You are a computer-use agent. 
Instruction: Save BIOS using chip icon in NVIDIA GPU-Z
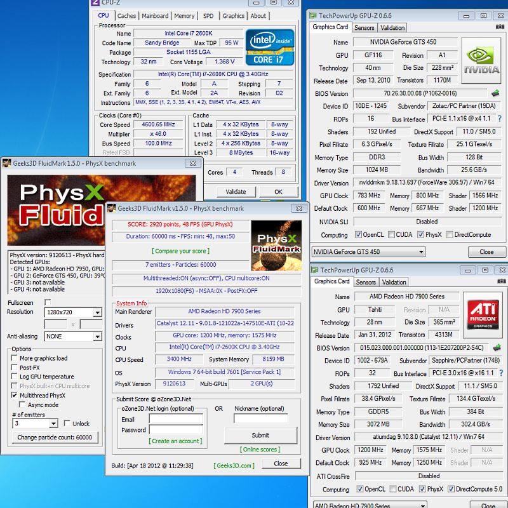click(495, 93)
